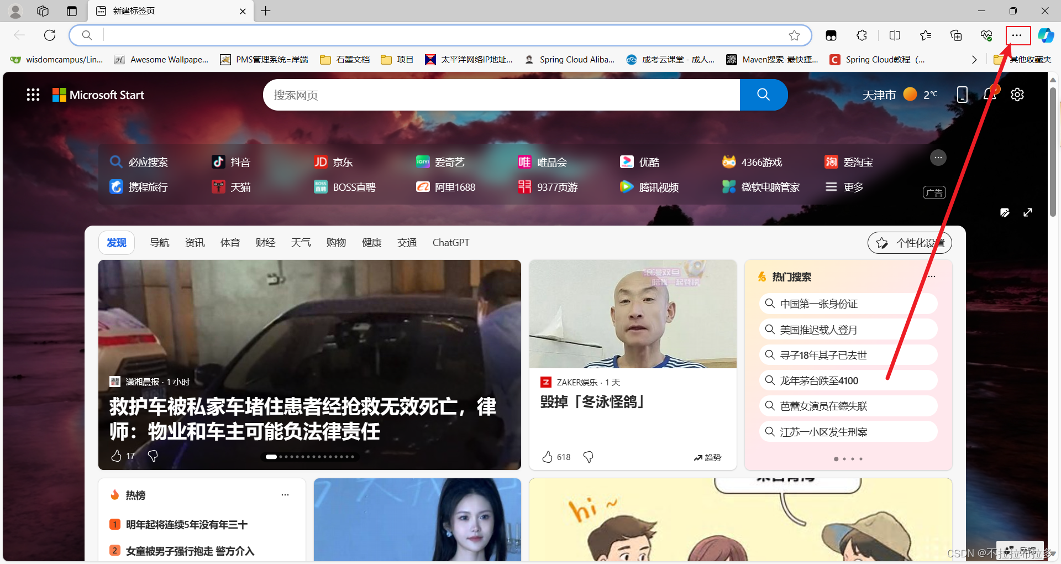Open the 爱淘宝 quick link
This screenshot has height=564, width=1061.
click(x=849, y=162)
